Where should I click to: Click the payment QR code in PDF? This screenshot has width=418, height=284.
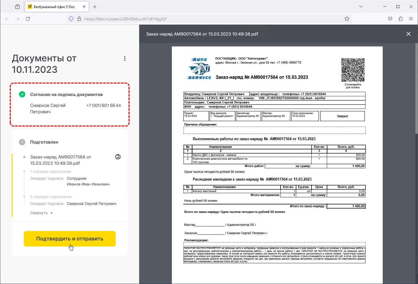[x=353, y=70]
